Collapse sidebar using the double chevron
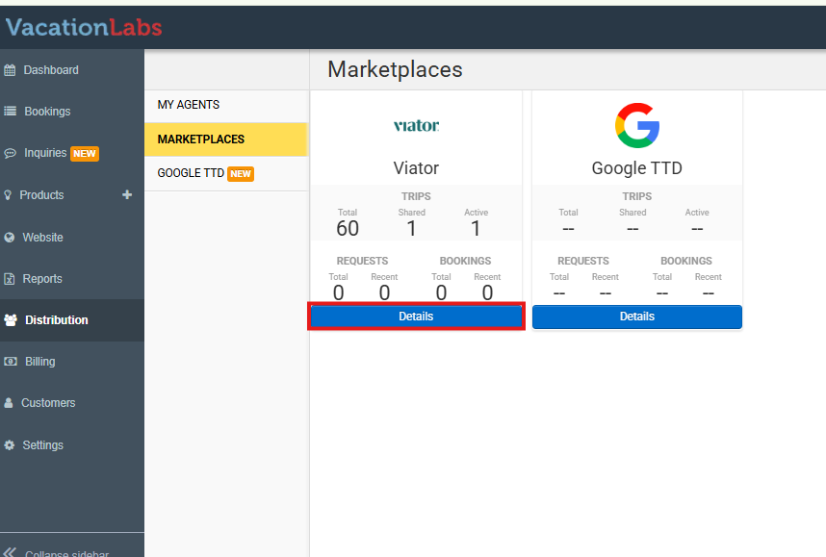826x557 pixels. point(11,552)
